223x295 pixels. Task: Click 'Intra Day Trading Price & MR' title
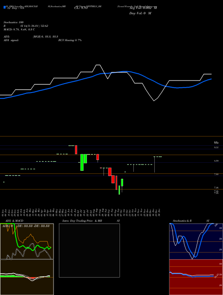(x=82, y=221)
